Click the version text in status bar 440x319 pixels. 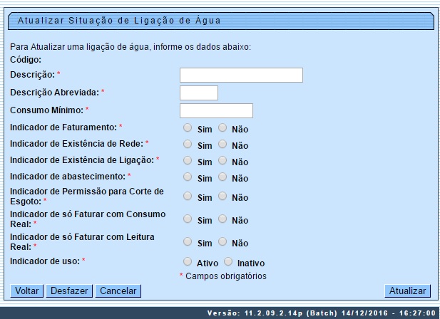[x=322, y=313]
